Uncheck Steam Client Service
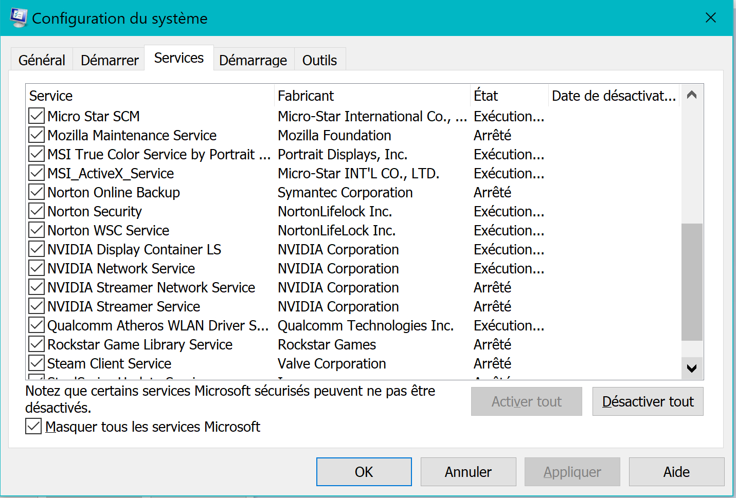This screenshot has height=498, width=736. 37,363
